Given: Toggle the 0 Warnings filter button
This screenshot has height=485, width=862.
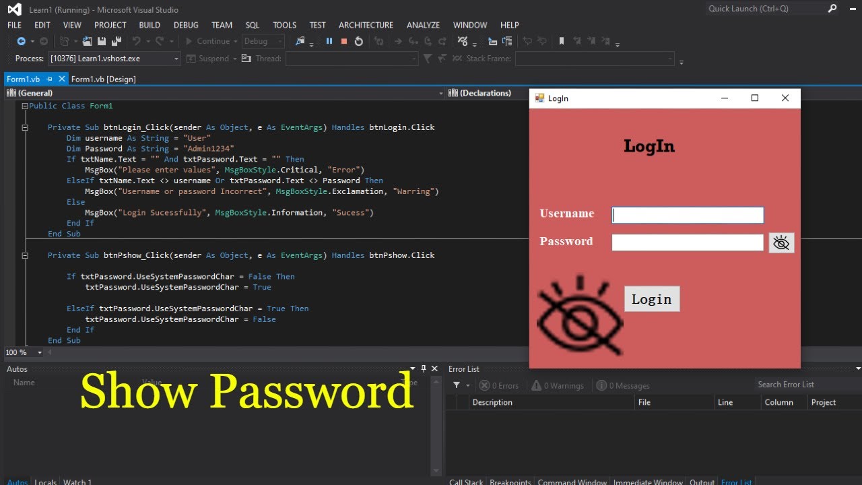Looking at the screenshot, I should point(558,385).
